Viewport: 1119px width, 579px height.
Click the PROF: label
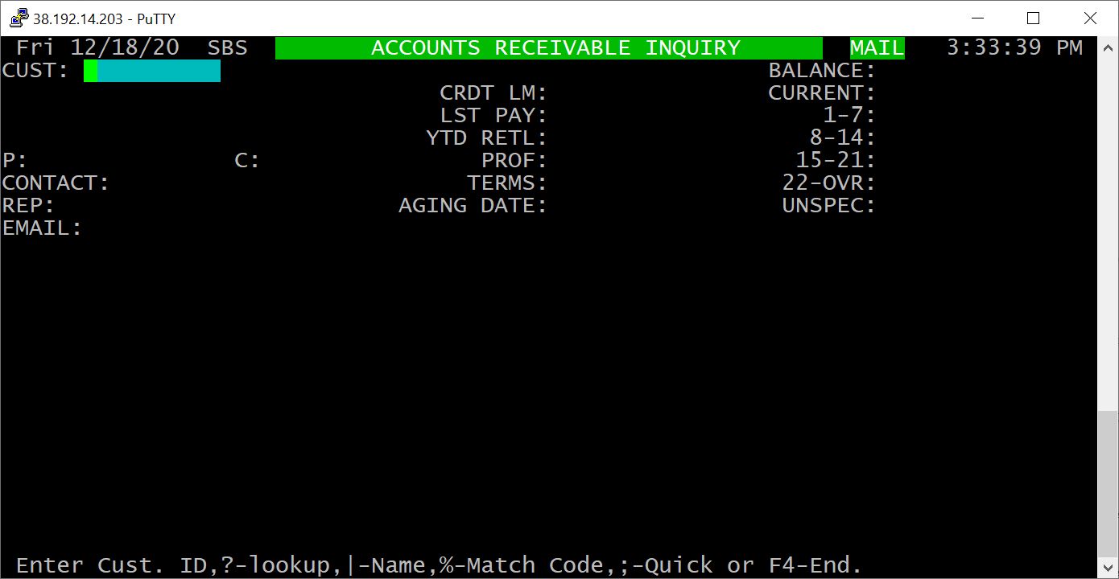514,161
